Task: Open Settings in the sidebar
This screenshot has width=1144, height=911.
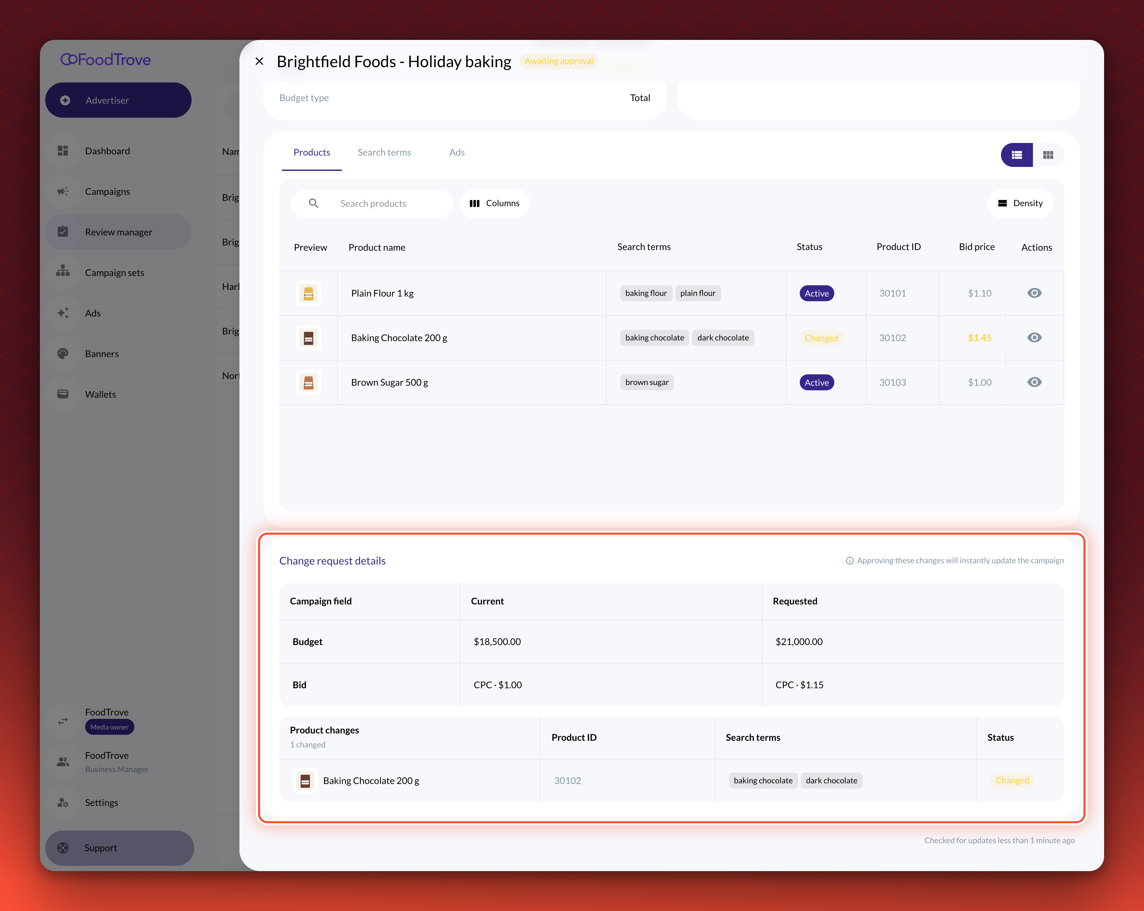Action: (x=118, y=803)
